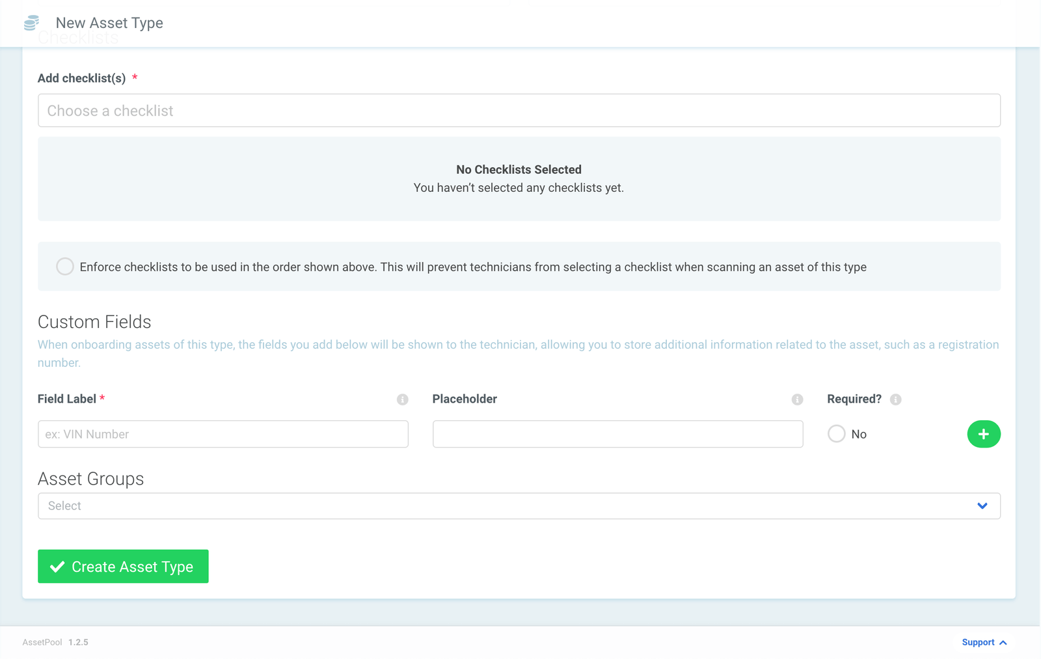Click the New Asset Type header title
This screenshot has height=659, width=1041.
click(x=109, y=23)
